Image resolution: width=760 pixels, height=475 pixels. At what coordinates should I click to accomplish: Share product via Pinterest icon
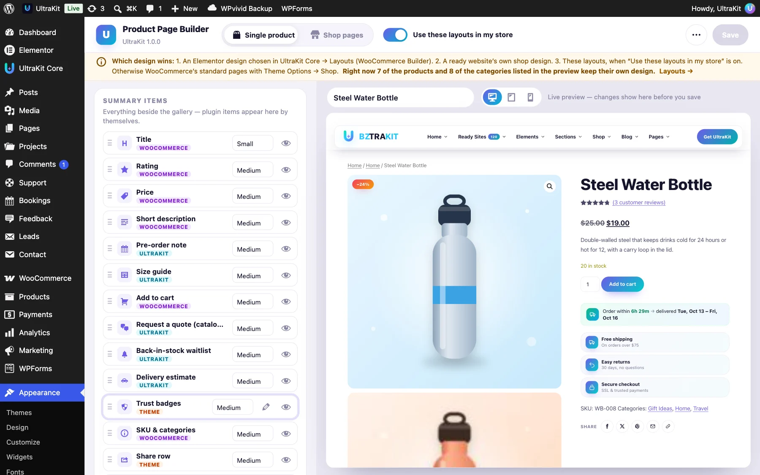click(637, 426)
